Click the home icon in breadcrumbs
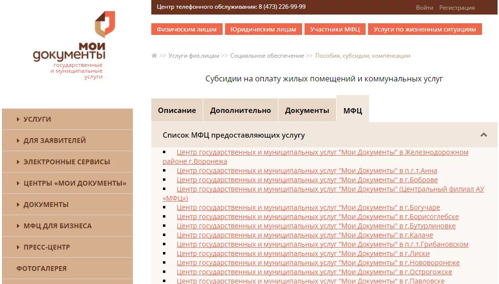The image size is (499, 284). [x=154, y=56]
